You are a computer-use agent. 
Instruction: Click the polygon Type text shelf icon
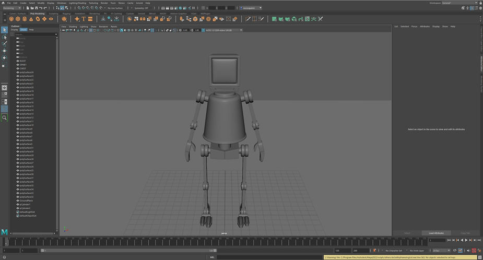point(84,19)
